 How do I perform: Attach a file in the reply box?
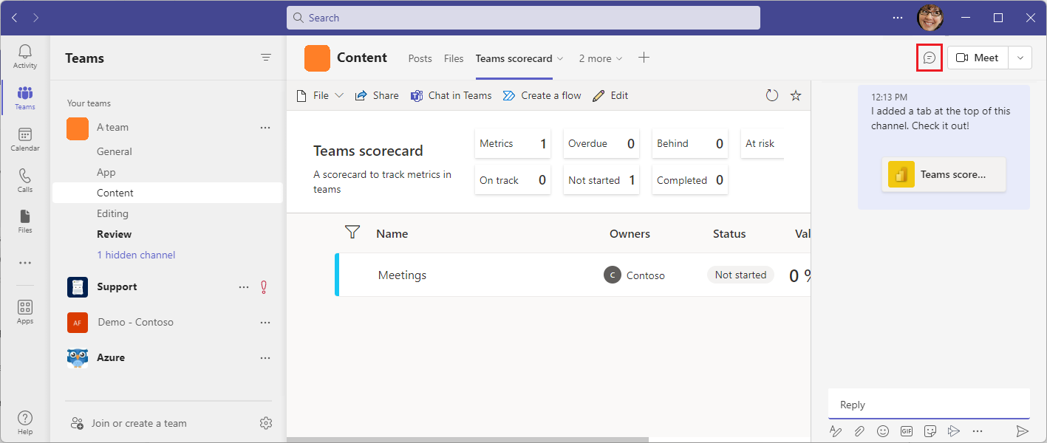859,431
